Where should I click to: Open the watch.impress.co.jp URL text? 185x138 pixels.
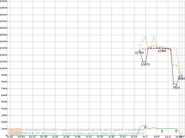103,133
